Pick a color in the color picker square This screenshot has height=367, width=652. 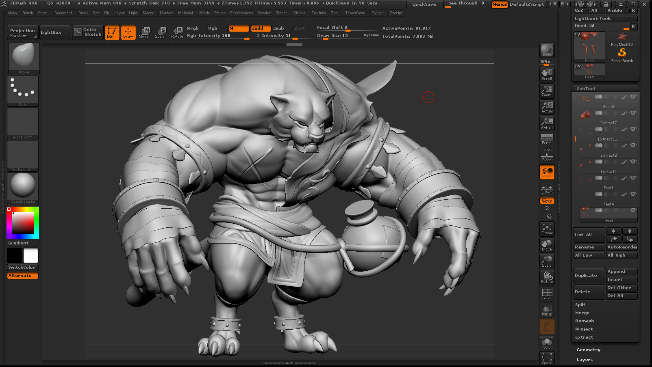(x=23, y=222)
